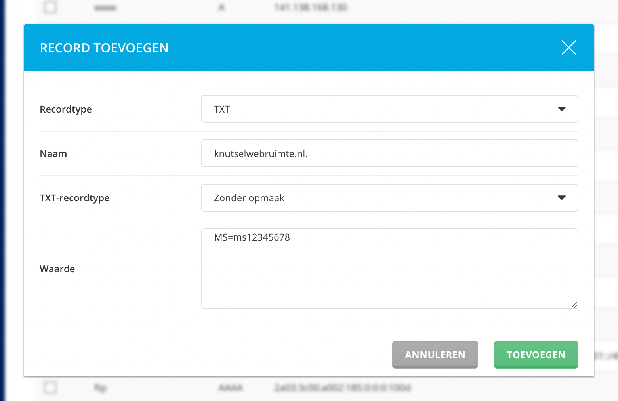Click the Recordtype dropdown chevron icon
Image resolution: width=618 pixels, height=401 pixels.
(562, 109)
